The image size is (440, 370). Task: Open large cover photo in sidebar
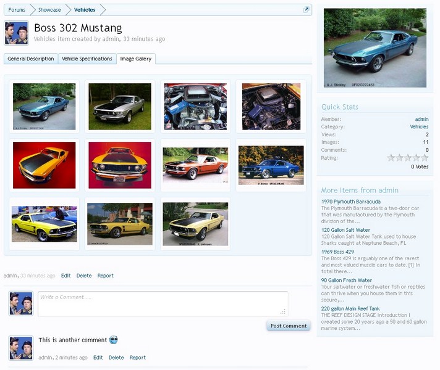click(375, 48)
